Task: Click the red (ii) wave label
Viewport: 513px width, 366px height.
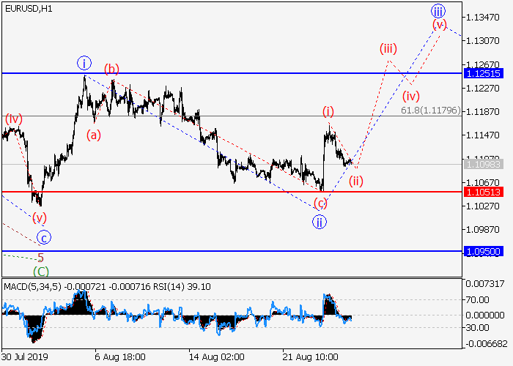Action: click(356, 180)
